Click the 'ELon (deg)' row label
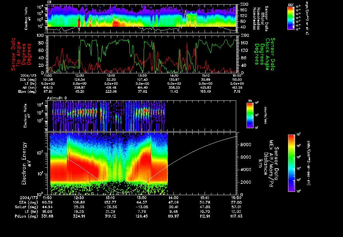The height and width of the screenshot is (237, 343). [x=27, y=91]
